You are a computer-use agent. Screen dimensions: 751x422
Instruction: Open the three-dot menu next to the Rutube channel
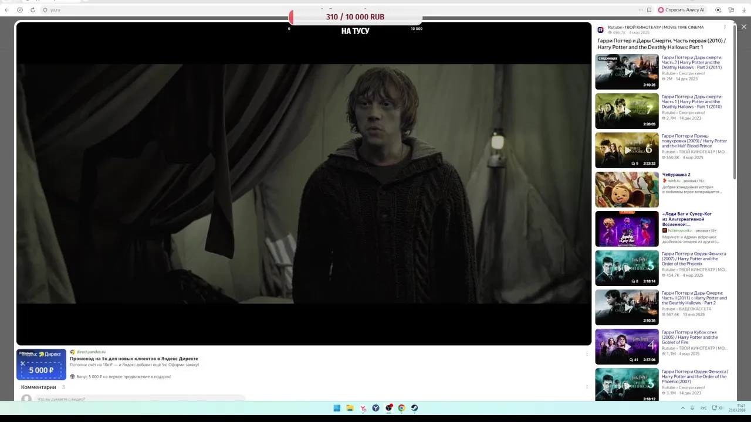click(x=725, y=27)
